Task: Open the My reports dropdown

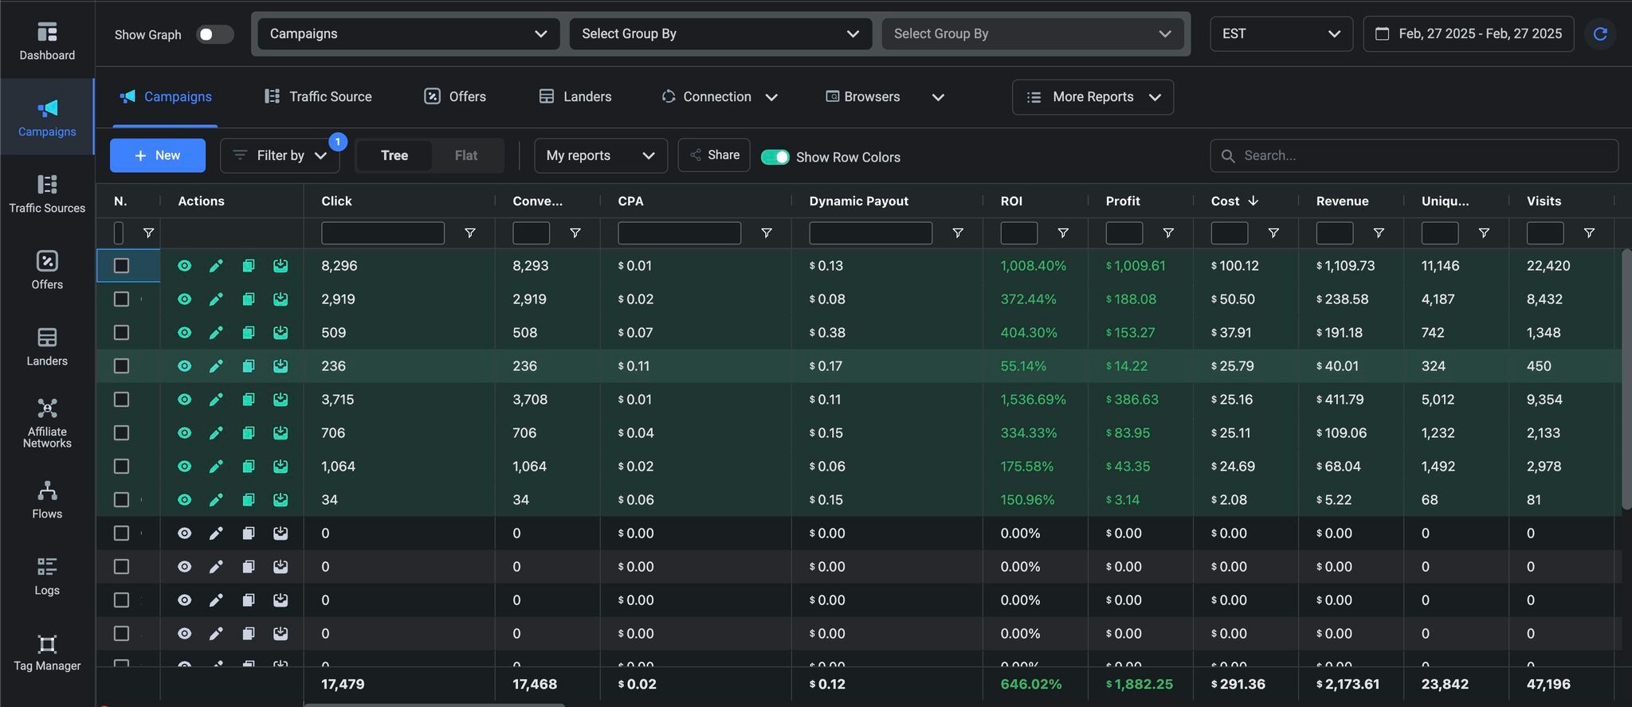Action: tap(600, 156)
